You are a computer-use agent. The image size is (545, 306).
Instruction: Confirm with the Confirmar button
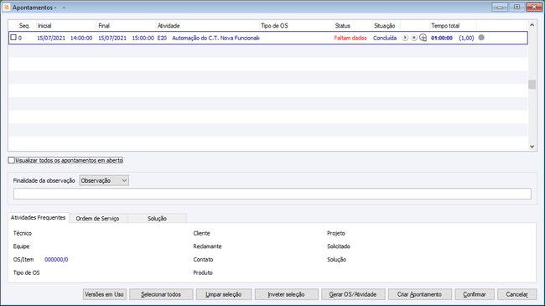click(475, 294)
